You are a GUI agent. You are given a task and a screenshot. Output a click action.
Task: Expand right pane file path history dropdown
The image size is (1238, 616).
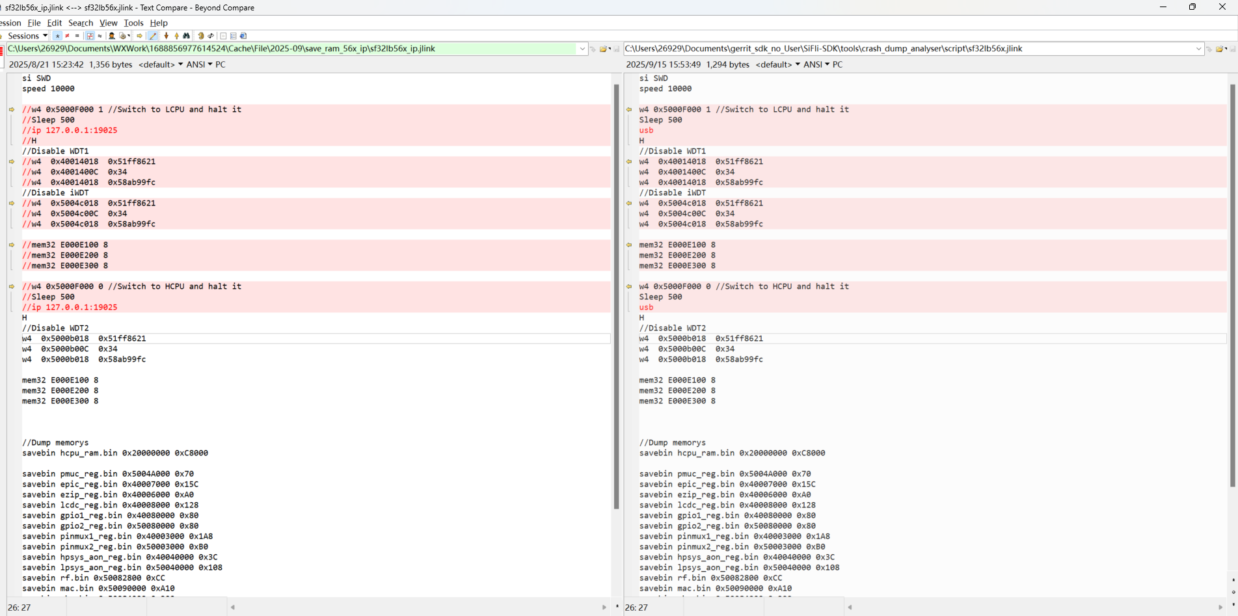1198,49
